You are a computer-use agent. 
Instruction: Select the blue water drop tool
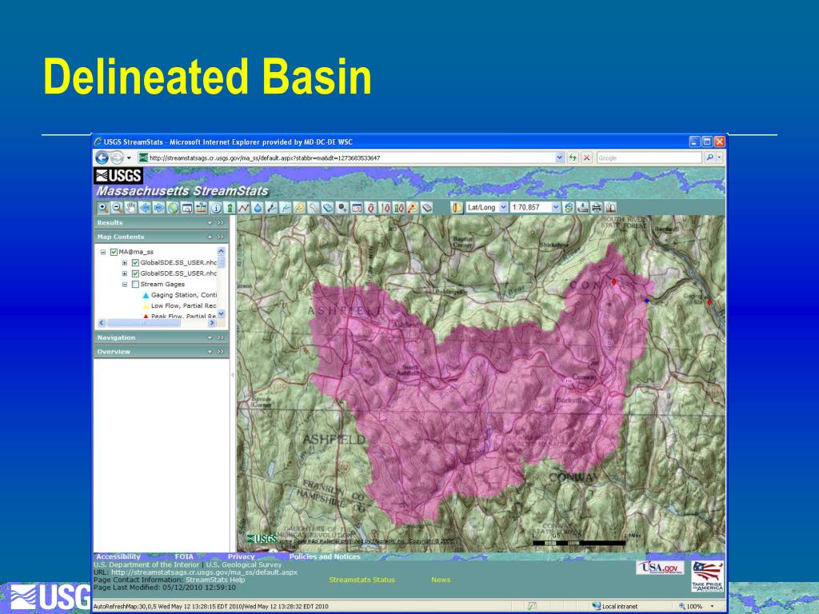point(258,208)
